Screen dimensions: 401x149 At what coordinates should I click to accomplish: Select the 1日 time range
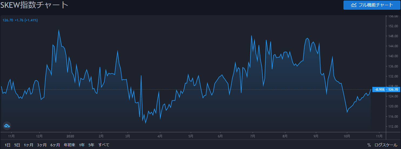(8, 145)
